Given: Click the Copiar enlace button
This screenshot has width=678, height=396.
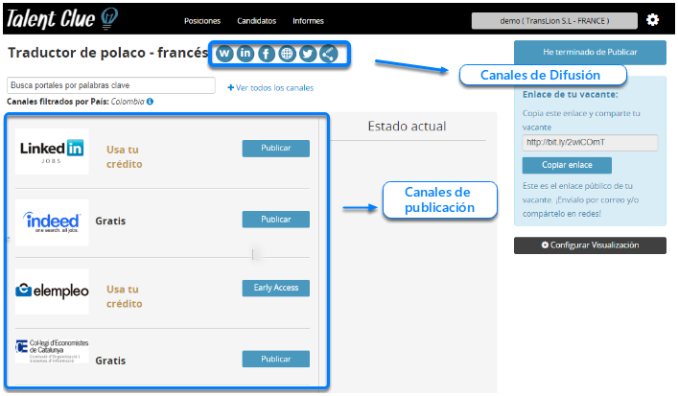Looking at the screenshot, I should [567, 165].
